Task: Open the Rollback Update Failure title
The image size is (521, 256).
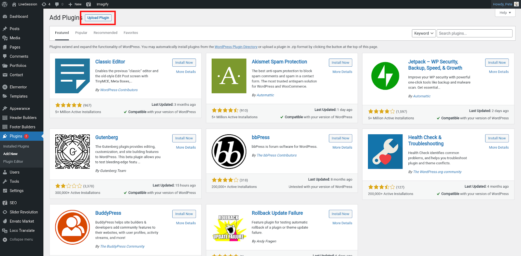Action: pyautogui.click(x=277, y=213)
